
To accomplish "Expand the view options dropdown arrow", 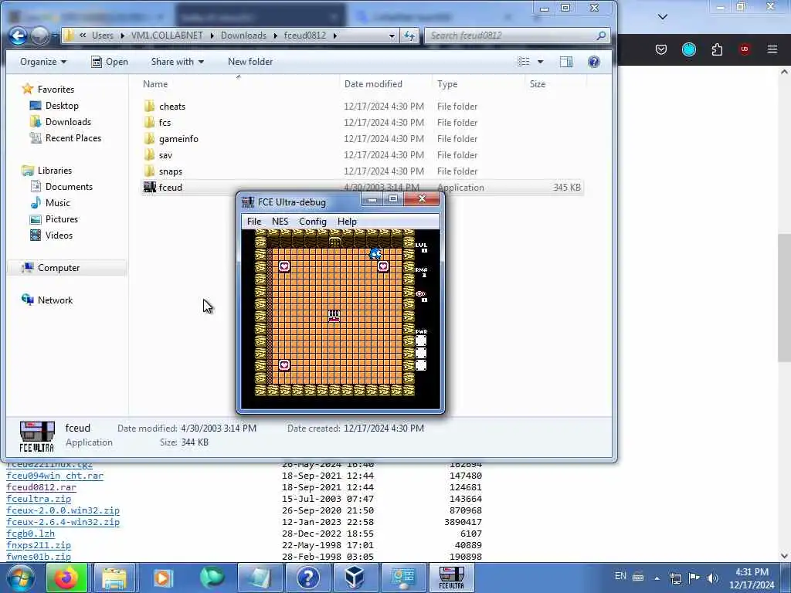I will (x=540, y=62).
